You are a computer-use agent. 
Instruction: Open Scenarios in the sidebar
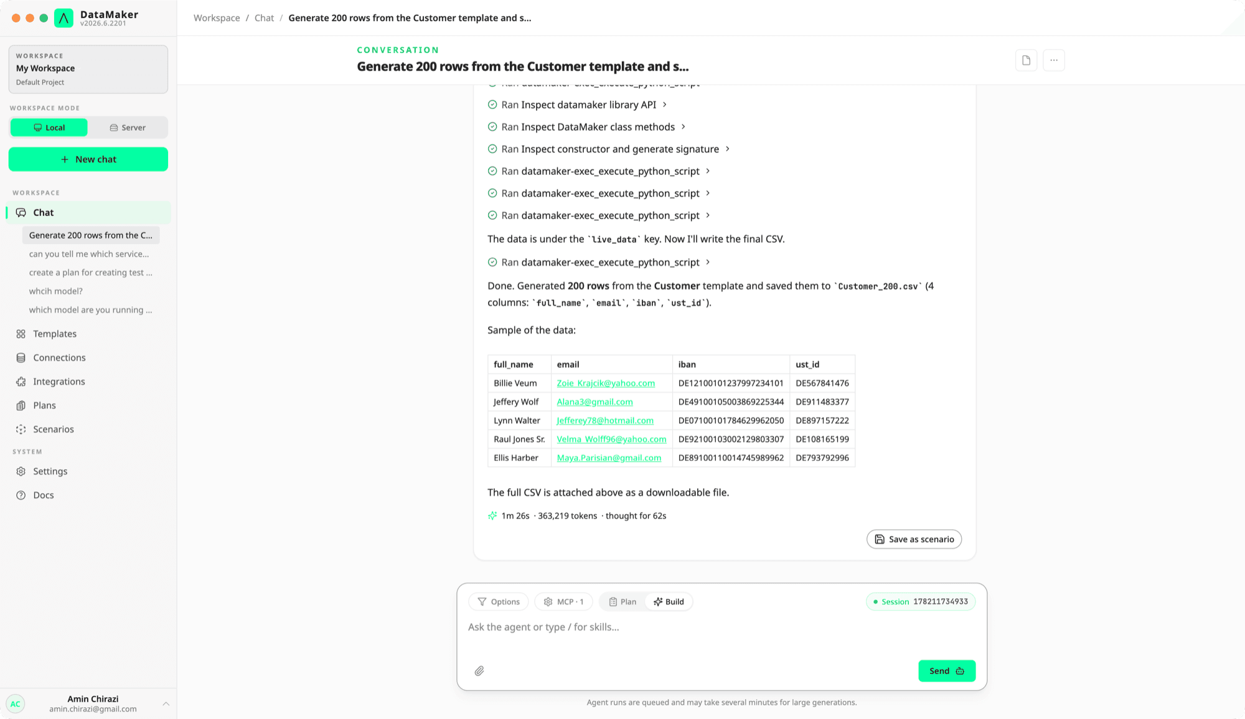[54, 430]
